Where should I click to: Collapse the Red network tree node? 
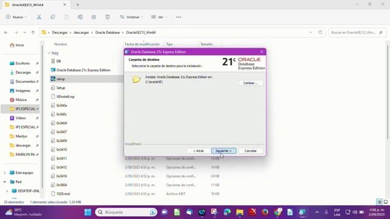(x=5, y=182)
